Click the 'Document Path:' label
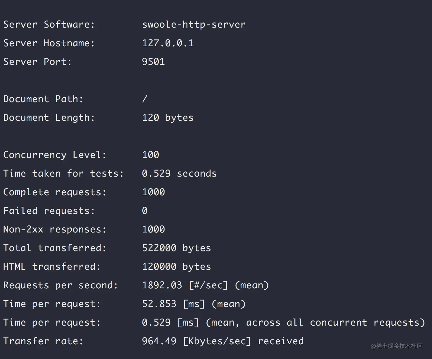This screenshot has height=359, width=432. pyautogui.click(x=43, y=99)
